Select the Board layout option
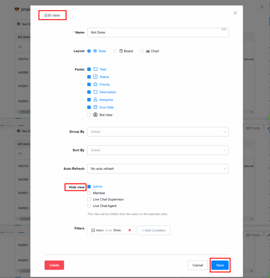This screenshot has height=278, width=270. [x=115, y=51]
